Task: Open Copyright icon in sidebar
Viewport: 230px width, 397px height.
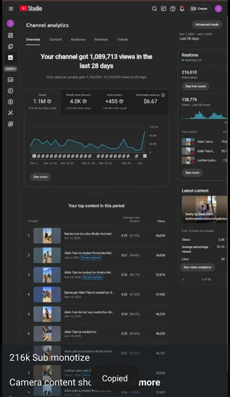Action: coord(11,91)
